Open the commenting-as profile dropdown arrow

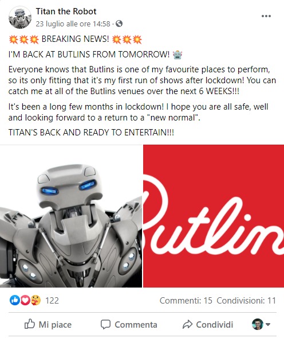(268, 324)
